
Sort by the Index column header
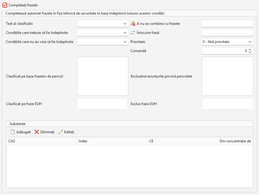(x=112, y=141)
